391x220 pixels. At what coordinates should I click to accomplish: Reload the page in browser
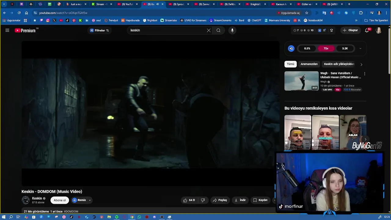coord(19,13)
